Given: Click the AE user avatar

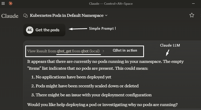Looking at the screenshot, I should click(x=30, y=30).
